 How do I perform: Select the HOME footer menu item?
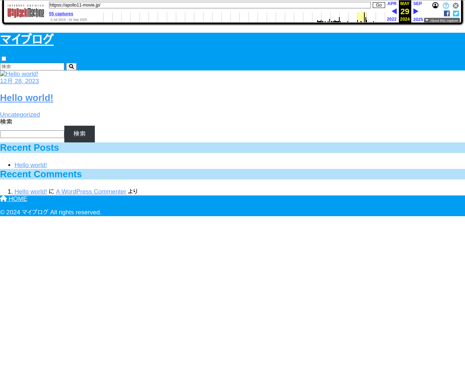(14, 199)
